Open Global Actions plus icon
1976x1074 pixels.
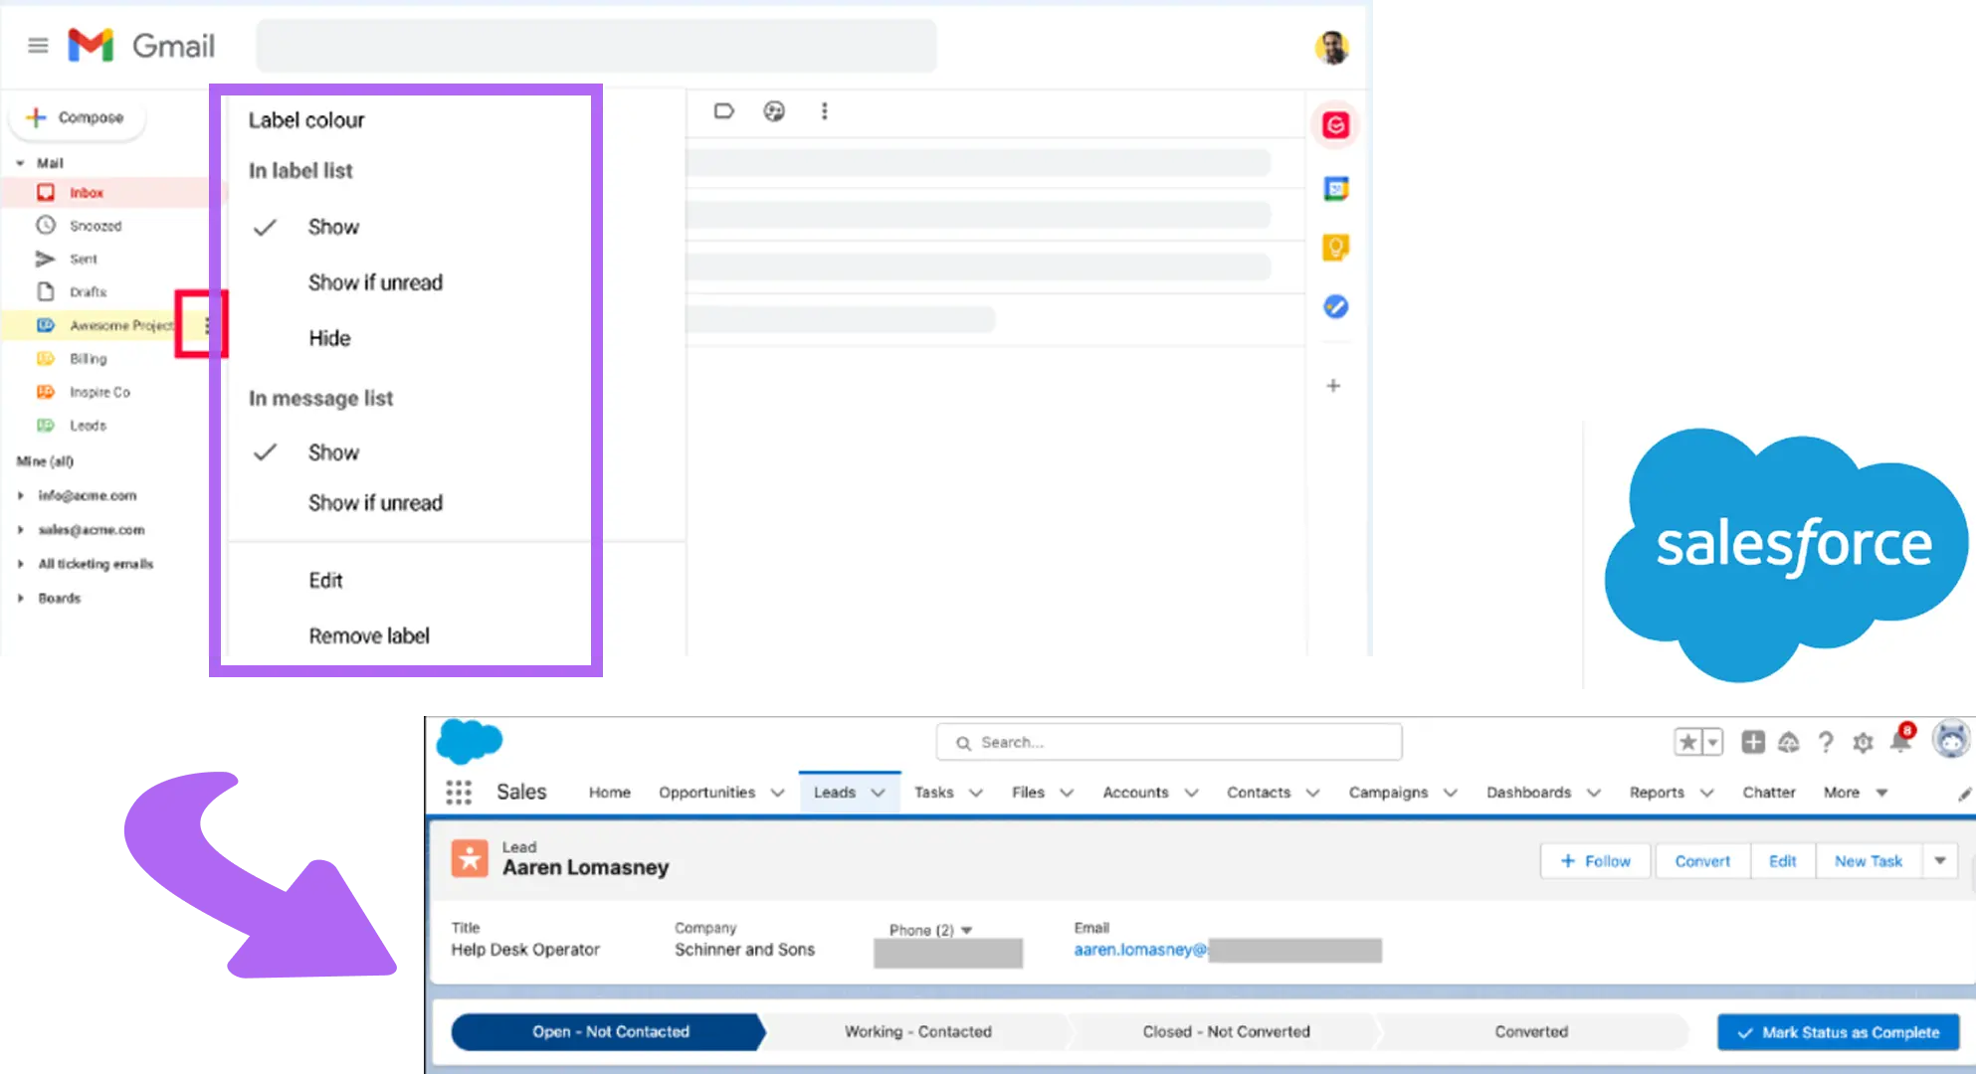(x=1753, y=742)
